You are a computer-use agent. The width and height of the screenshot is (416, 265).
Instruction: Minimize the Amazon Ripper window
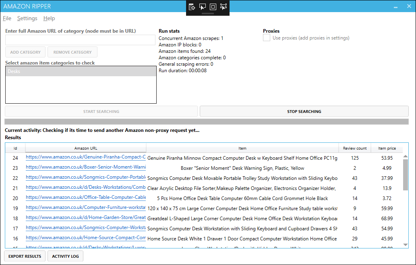[395, 6]
